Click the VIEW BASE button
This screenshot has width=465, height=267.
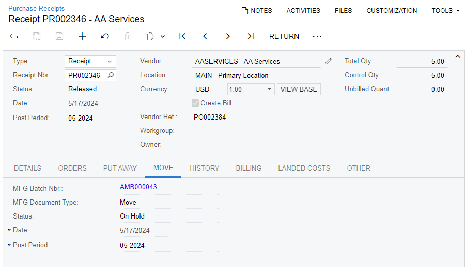click(299, 89)
